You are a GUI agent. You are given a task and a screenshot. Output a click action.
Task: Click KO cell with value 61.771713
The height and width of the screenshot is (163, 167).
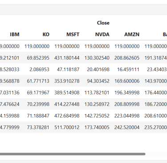pyautogui.click(x=38, y=81)
